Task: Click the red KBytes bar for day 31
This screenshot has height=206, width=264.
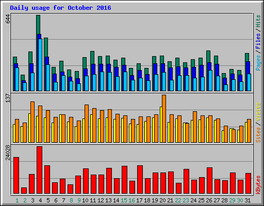Action: click(248, 183)
